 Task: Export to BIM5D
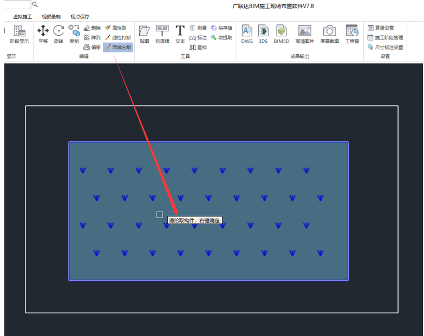(282, 34)
